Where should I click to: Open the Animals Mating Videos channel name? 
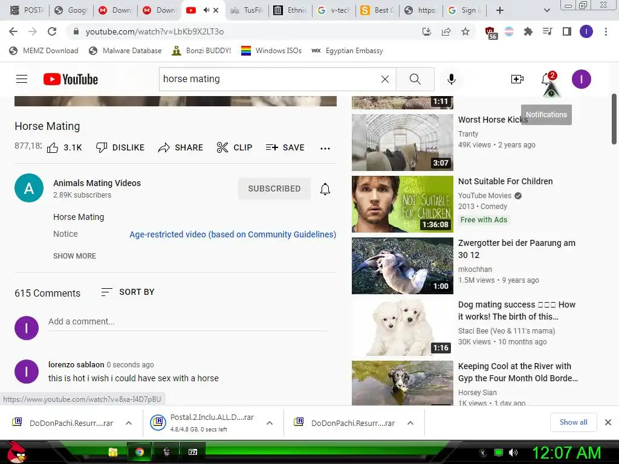click(x=97, y=183)
